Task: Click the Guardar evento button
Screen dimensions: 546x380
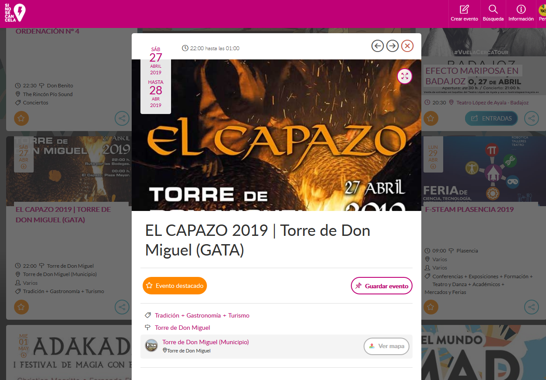Action: click(x=381, y=286)
